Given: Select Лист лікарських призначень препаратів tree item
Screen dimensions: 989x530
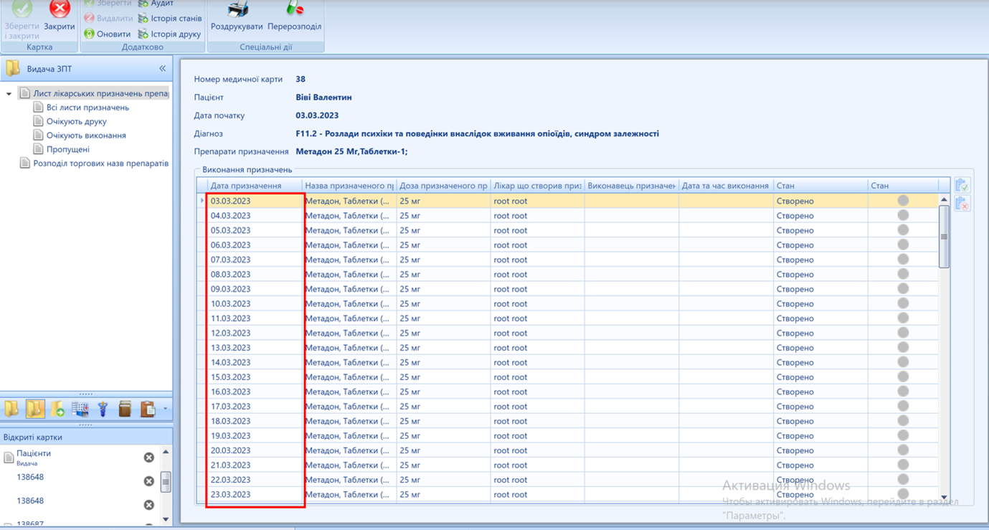Looking at the screenshot, I should [94, 93].
